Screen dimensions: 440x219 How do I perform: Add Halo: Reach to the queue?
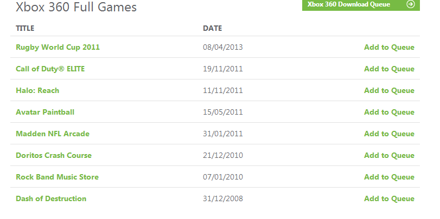point(389,90)
